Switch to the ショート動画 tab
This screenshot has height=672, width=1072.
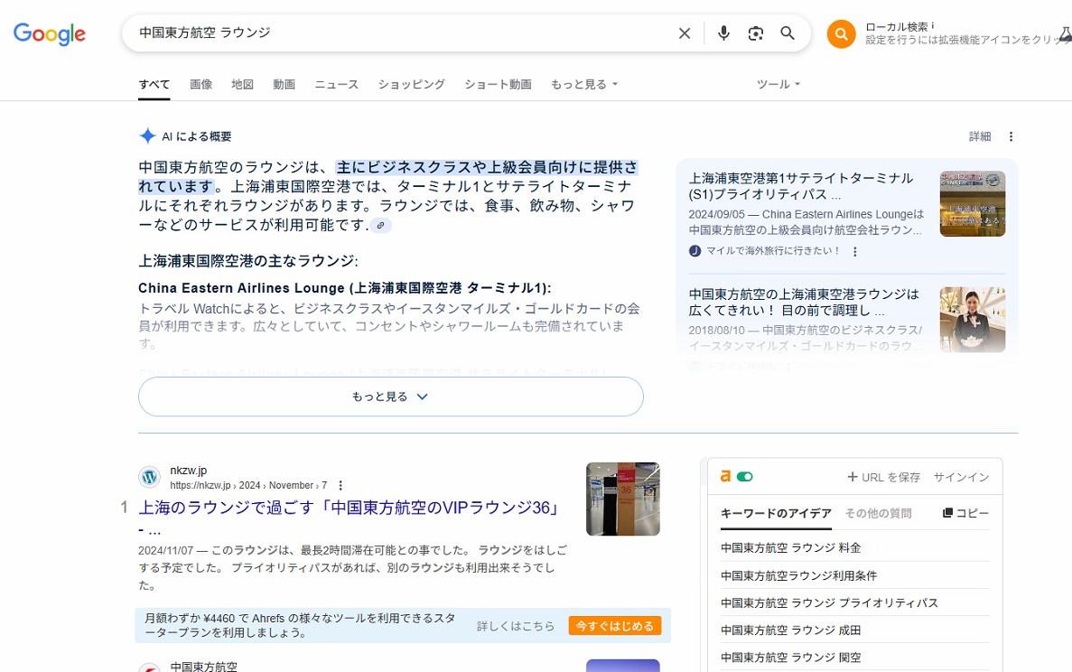pyautogui.click(x=498, y=84)
